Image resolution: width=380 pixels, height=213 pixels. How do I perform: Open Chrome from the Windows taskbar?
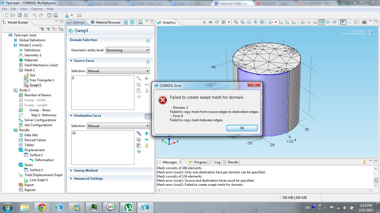(42, 207)
